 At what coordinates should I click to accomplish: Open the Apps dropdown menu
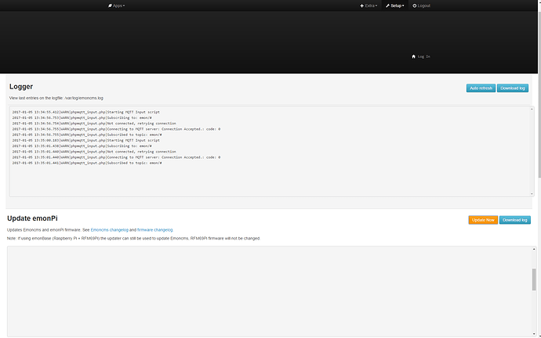click(117, 5)
